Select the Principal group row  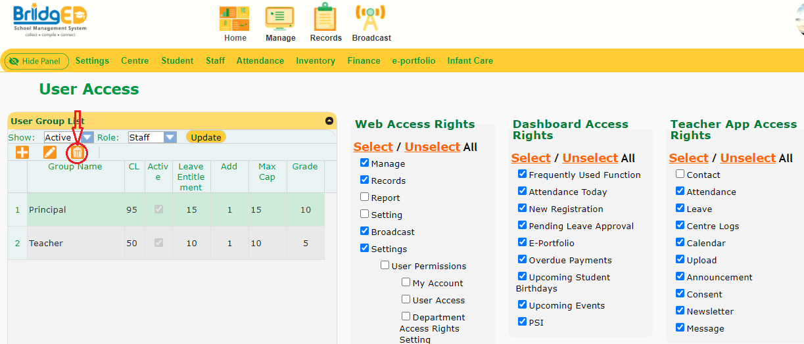[166, 210]
